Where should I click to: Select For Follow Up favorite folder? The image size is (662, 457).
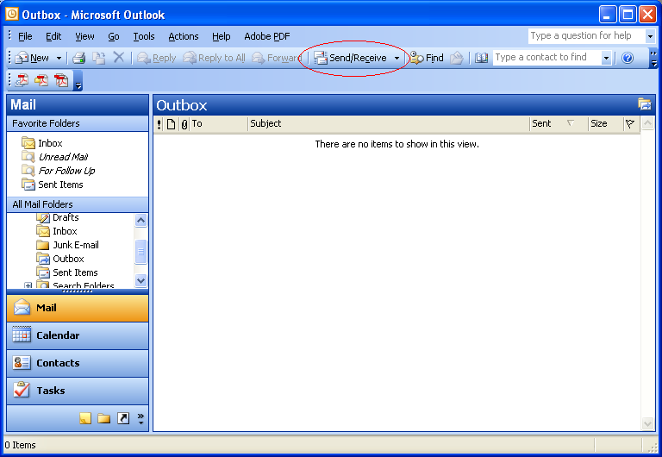point(59,171)
